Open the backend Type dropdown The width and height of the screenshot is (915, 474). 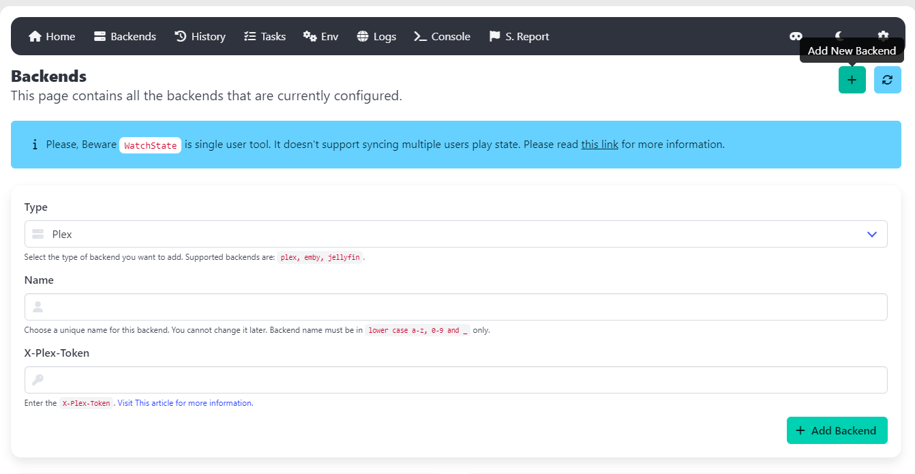pos(456,234)
